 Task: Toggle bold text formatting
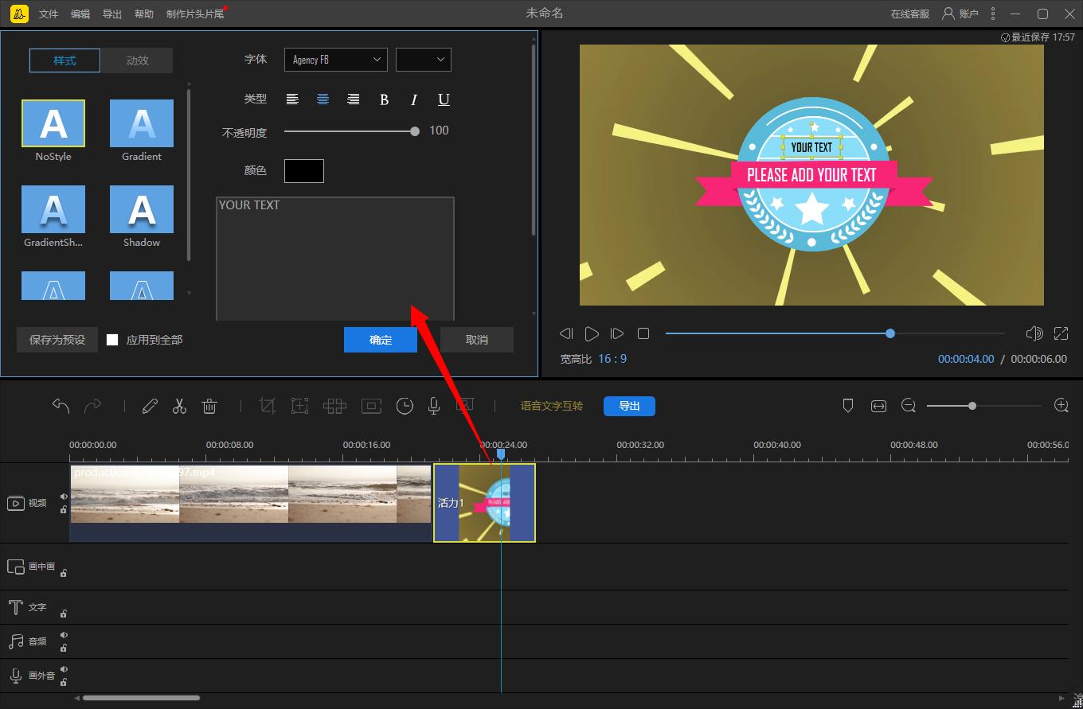pos(384,99)
